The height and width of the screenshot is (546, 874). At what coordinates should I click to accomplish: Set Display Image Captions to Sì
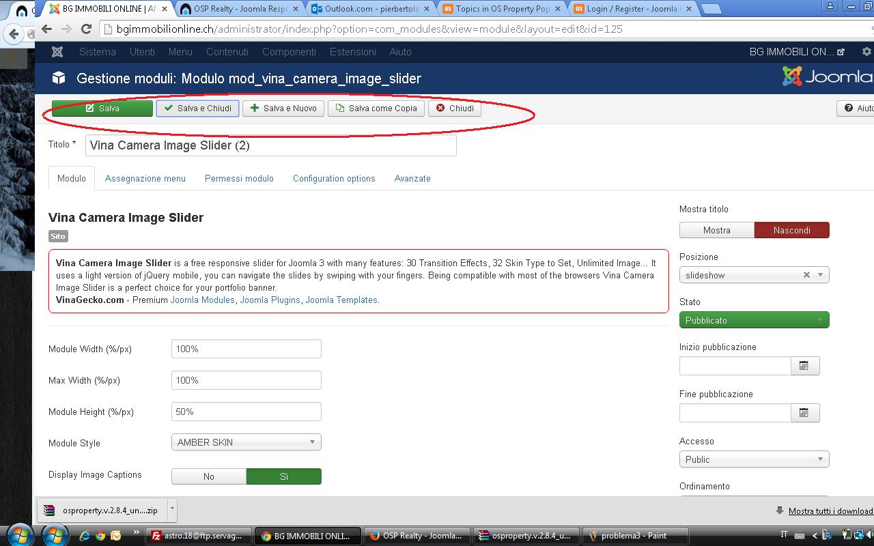pos(284,476)
